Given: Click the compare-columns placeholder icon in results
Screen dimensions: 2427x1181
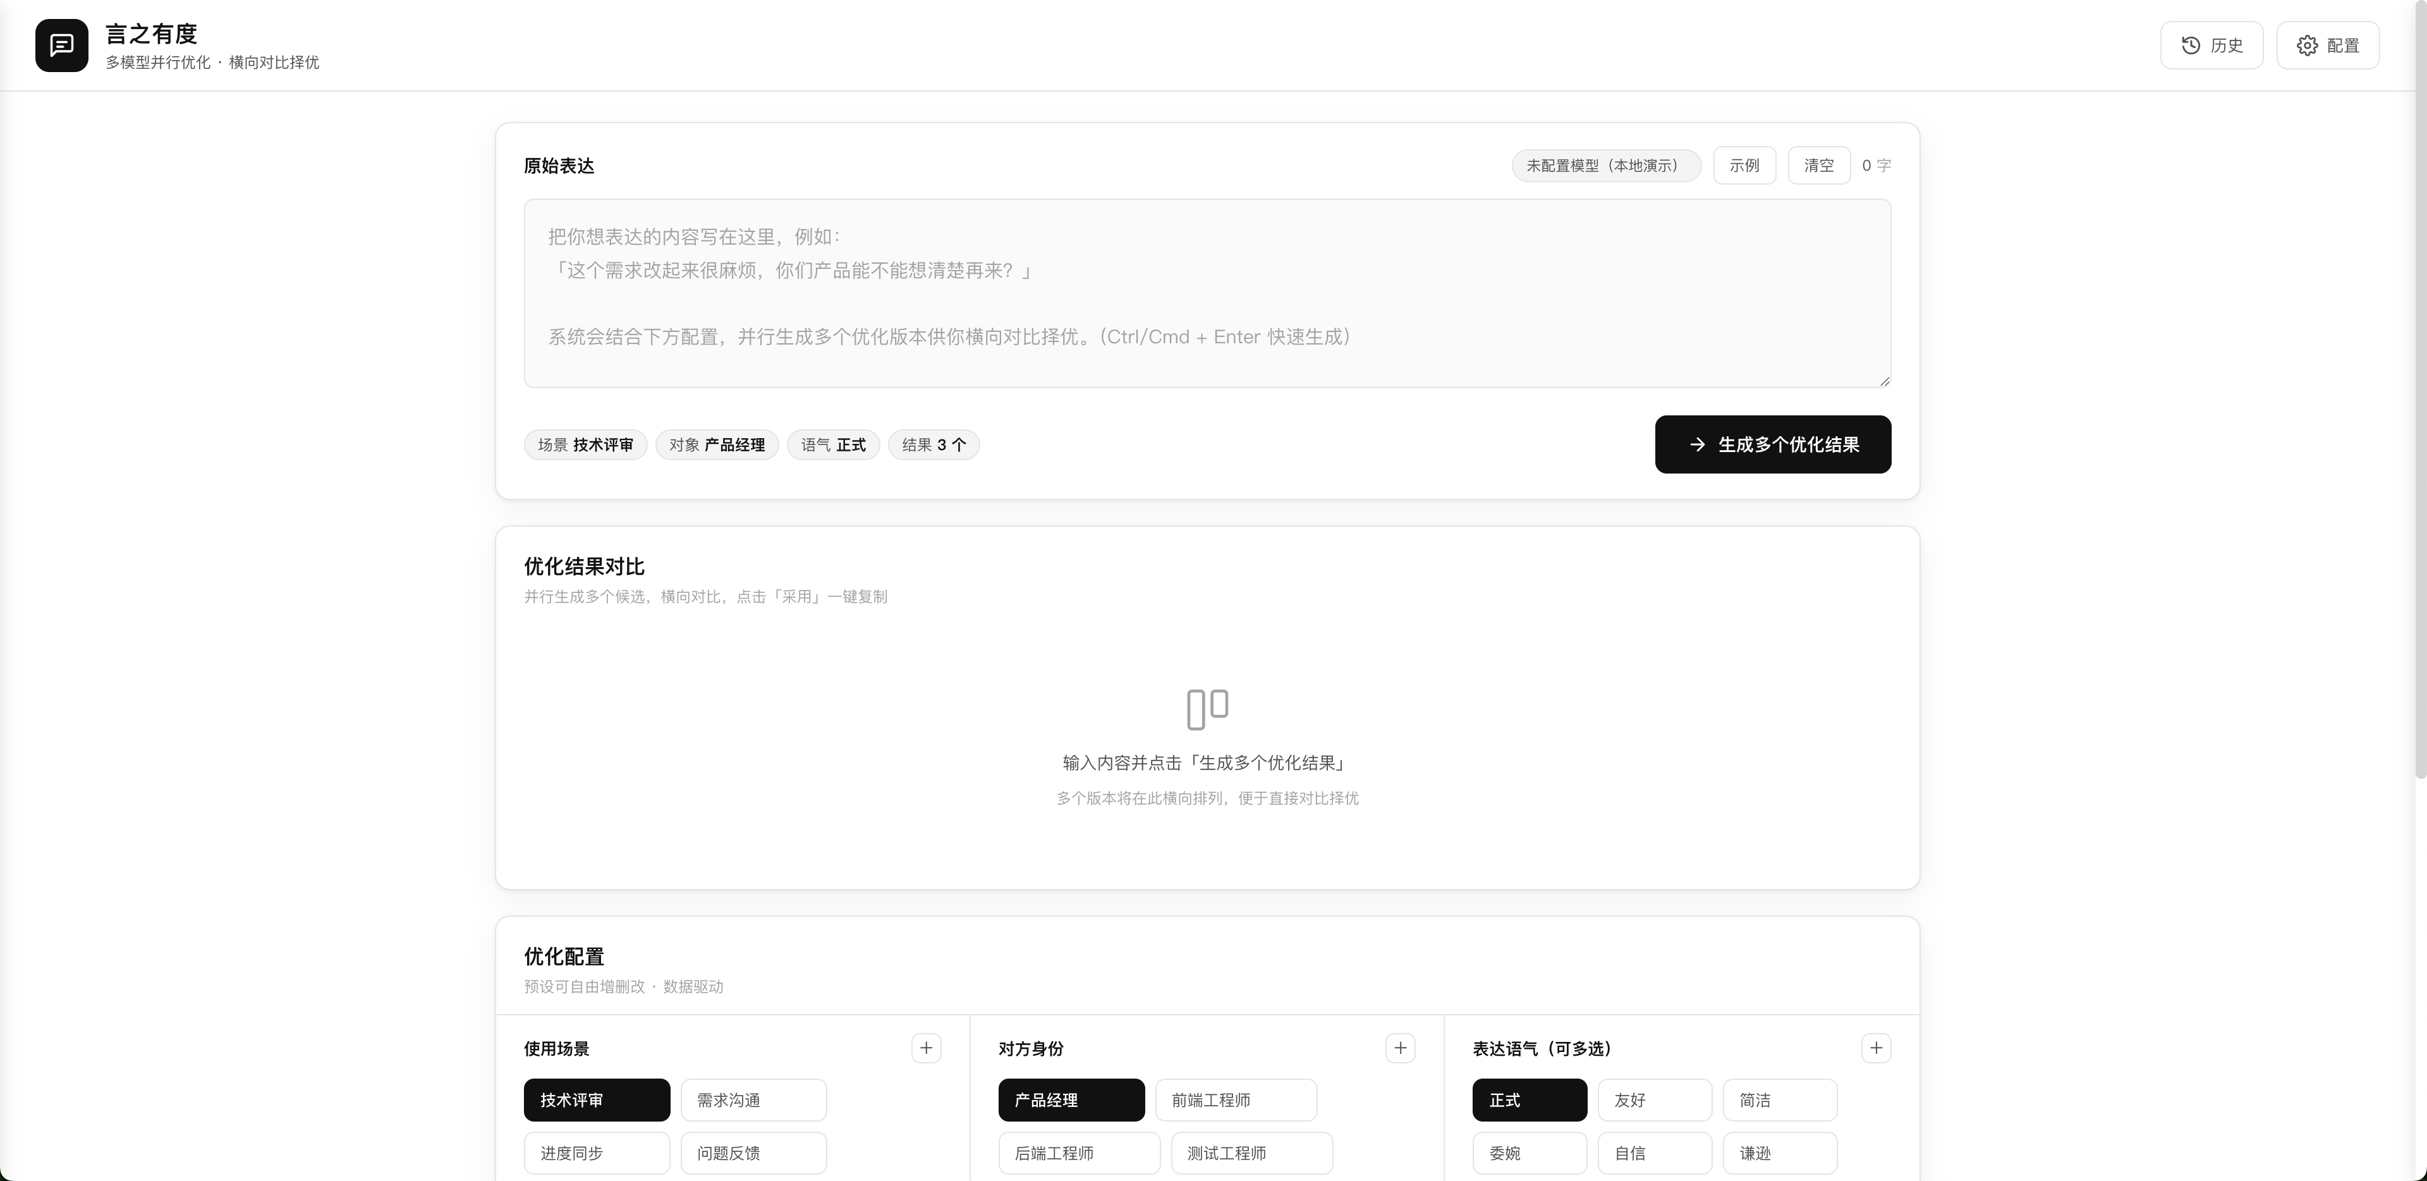Looking at the screenshot, I should click(1207, 710).
